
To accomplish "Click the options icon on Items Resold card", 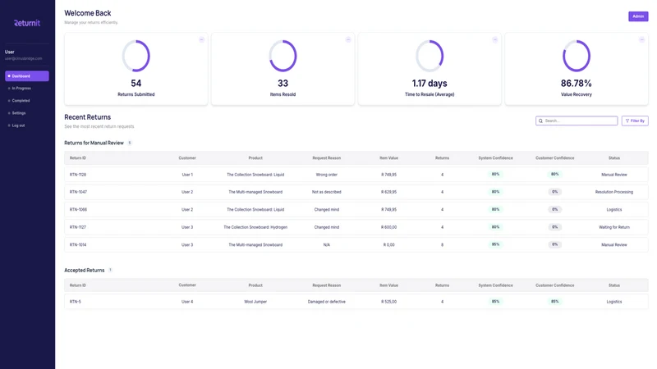I will tap(348, 39).
